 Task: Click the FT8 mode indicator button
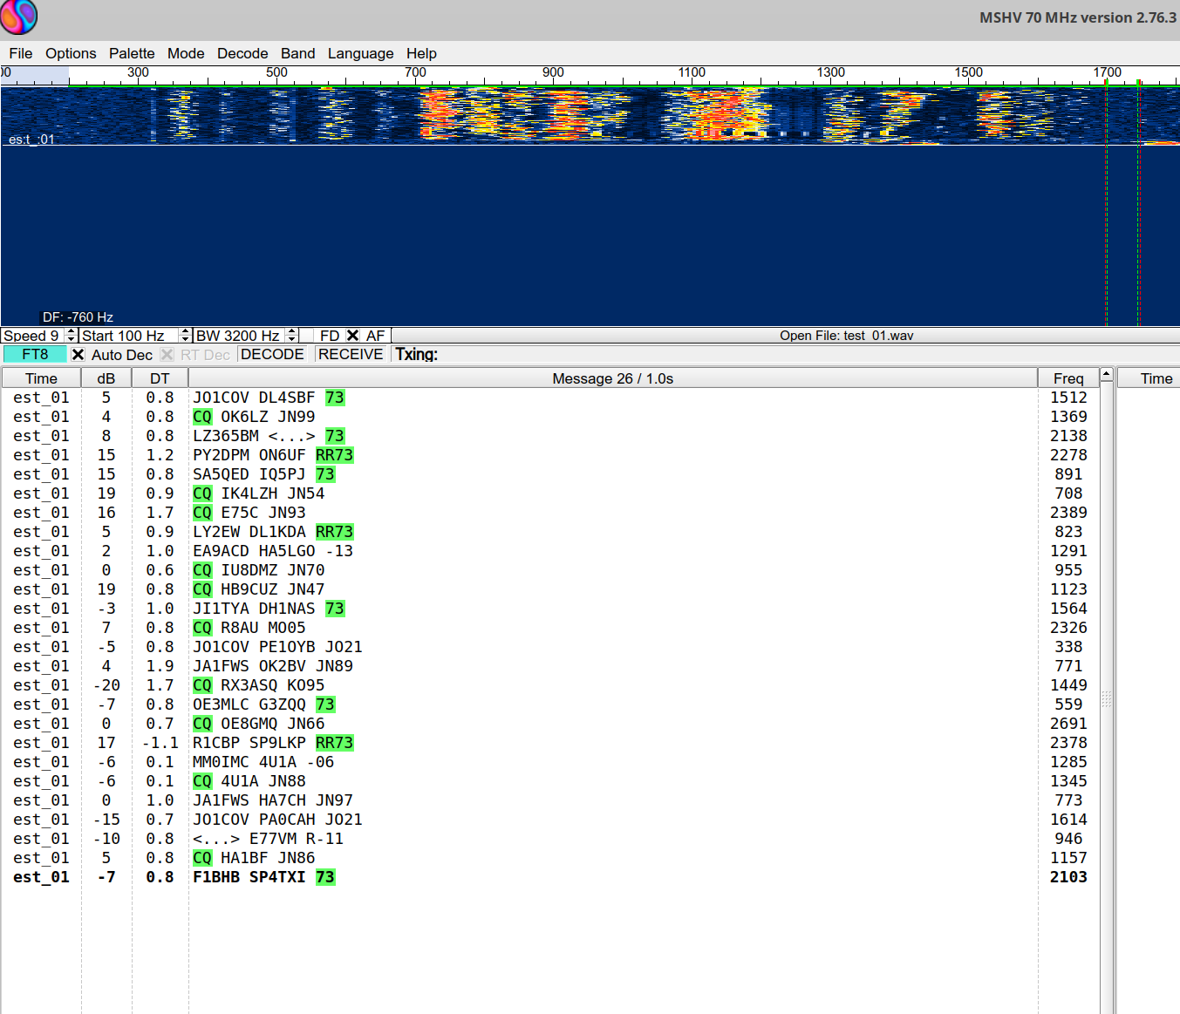coord(35,354)
